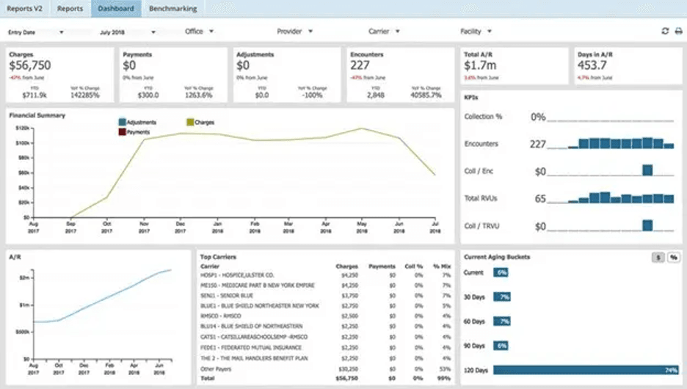Go to the Reports tab
The width and height of the screenshot is (687, 389).
(x=70, y=9)
